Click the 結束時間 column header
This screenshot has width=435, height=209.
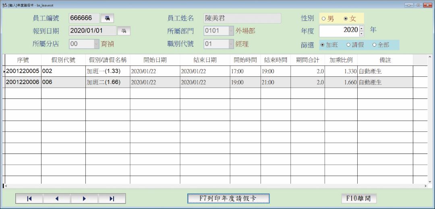coord(275,60)
